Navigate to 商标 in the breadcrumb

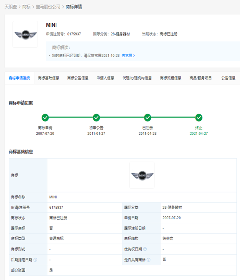pyautogui.click(x=27, y=7)
